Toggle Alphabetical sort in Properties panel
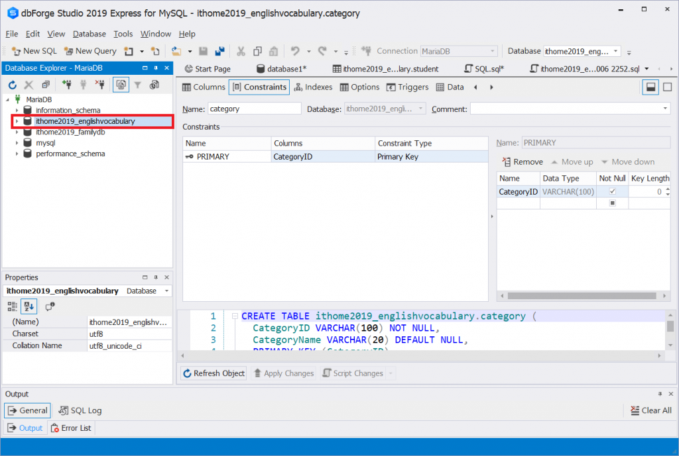The image size is (679, 456). [29, 306]
